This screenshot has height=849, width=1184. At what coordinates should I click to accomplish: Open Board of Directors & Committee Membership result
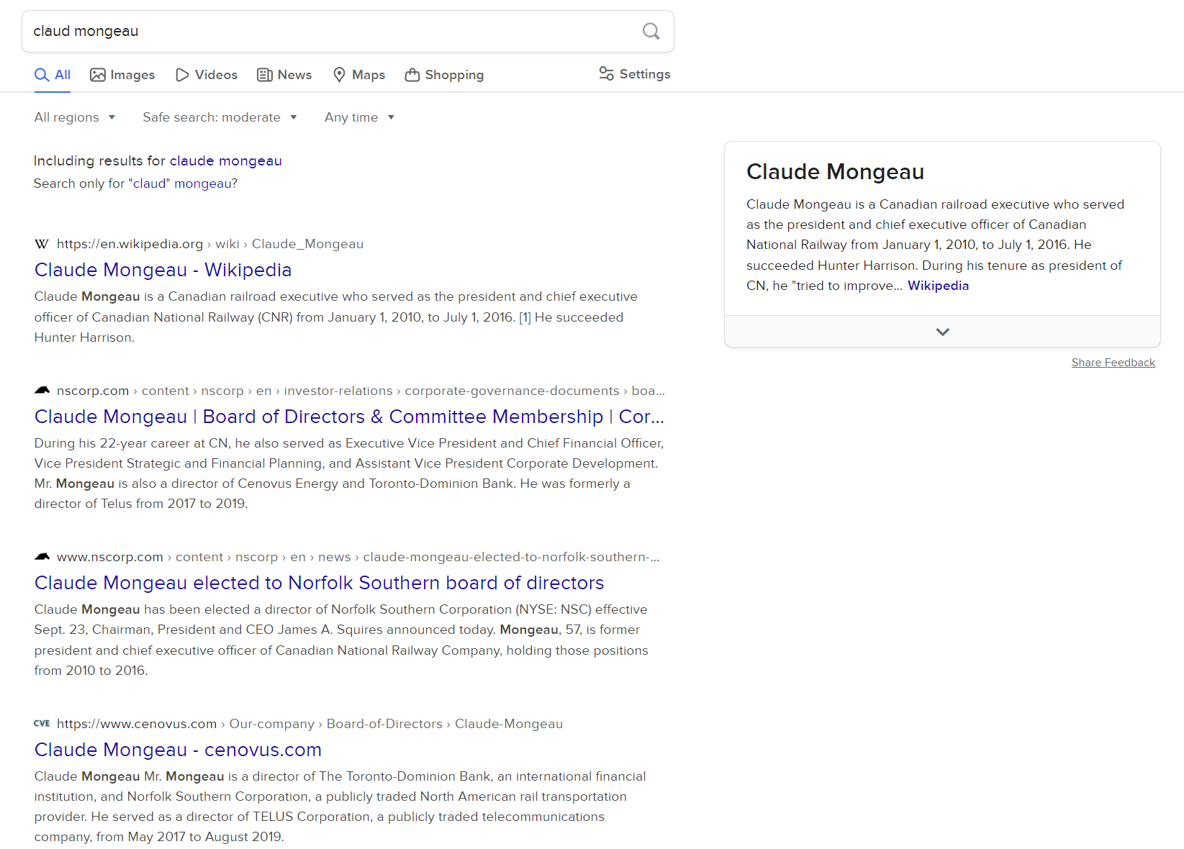click(349, 417)
